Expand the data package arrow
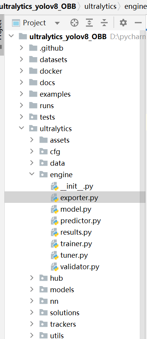 (x=32, y=163)
